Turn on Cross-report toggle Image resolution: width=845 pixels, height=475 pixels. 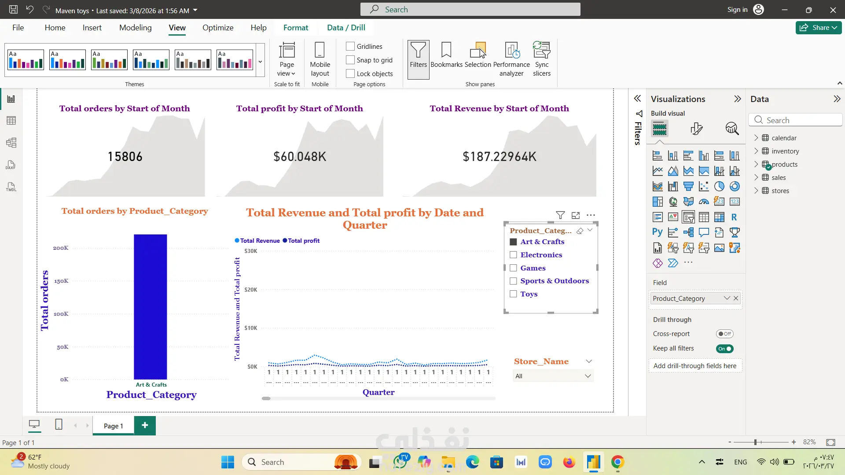[x=724, y=334]
